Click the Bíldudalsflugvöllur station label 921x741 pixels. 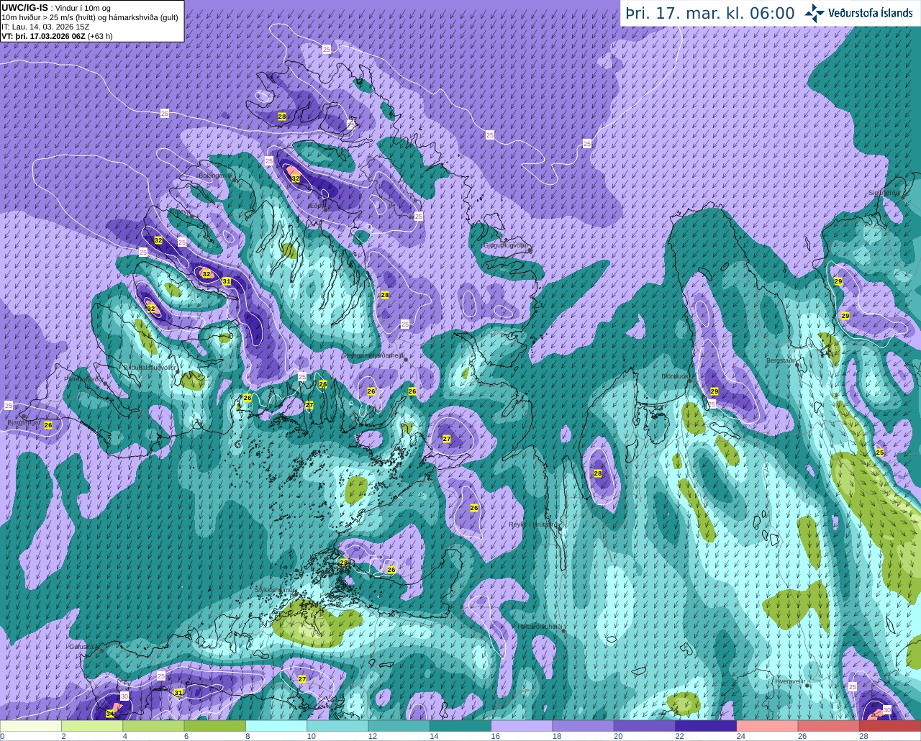coord(148,367)
